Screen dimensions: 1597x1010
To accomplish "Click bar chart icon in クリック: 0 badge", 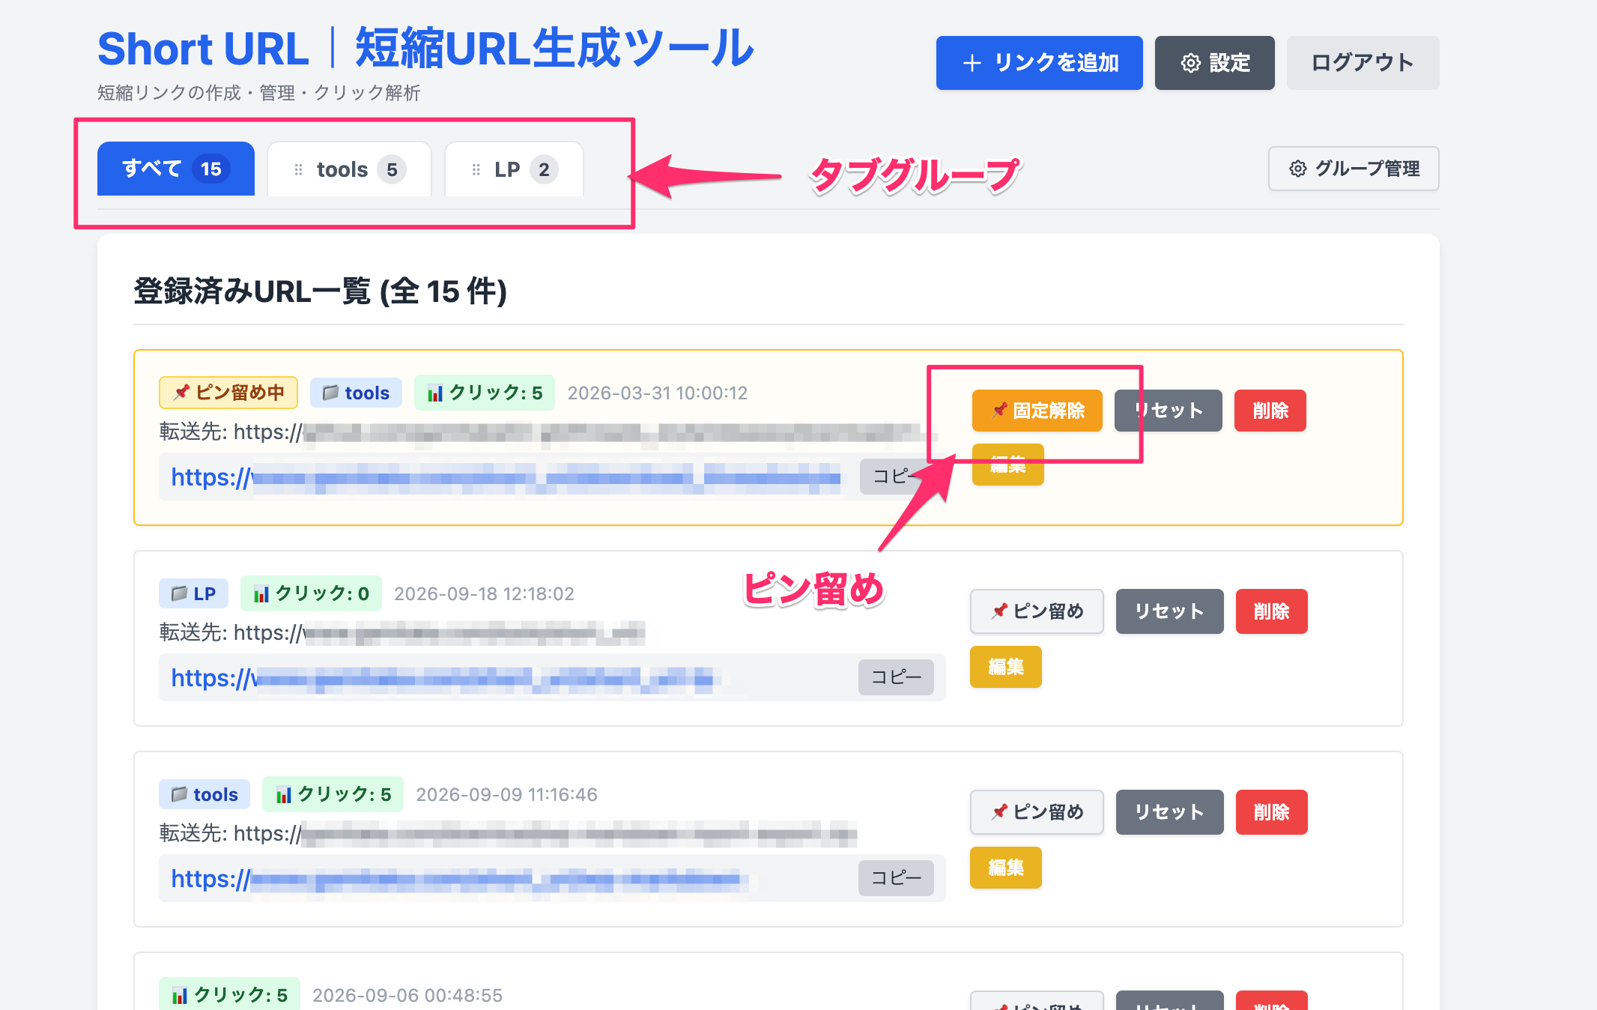I will tap(261, 594).
